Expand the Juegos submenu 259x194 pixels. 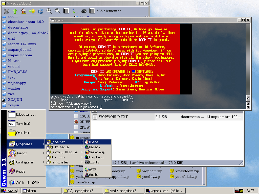[x=26, y=153]
